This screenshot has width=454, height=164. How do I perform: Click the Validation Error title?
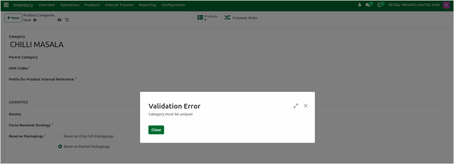coord(174,106)
